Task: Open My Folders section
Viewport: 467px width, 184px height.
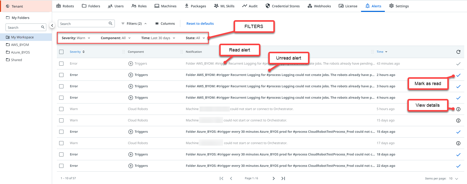Action: point(18,18)
